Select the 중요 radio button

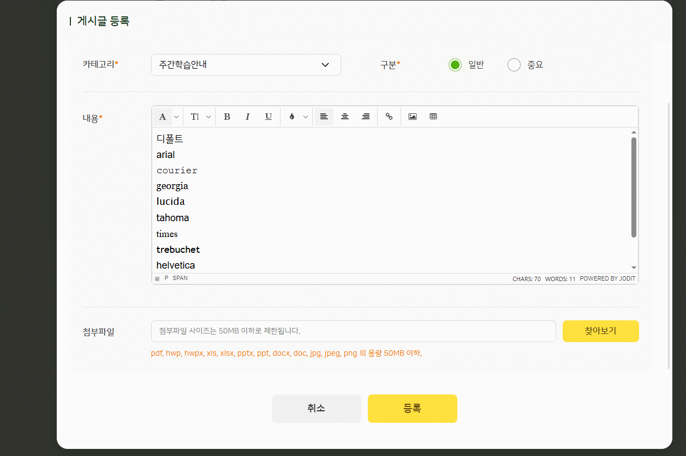tap(514, 65)
